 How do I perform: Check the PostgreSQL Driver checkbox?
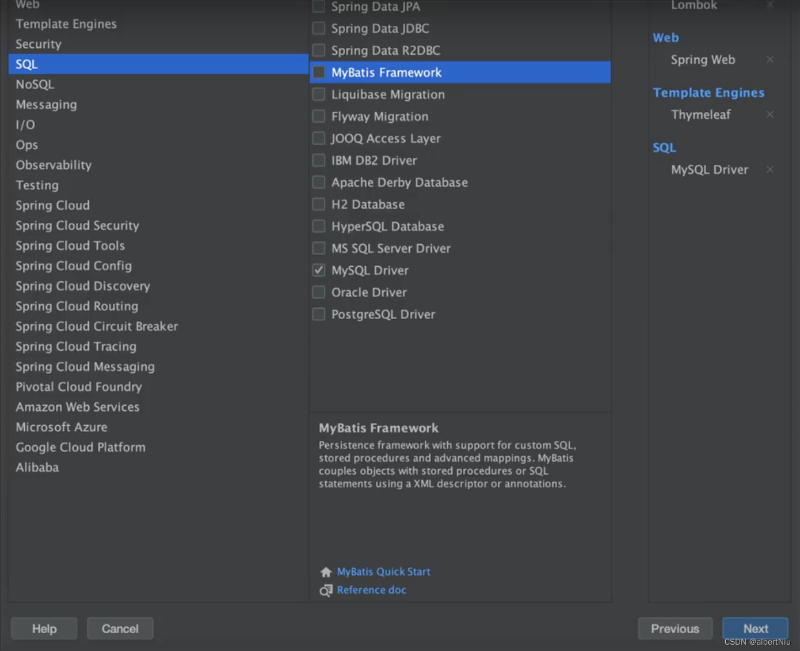pyautogui.click(x=319, y=315)
